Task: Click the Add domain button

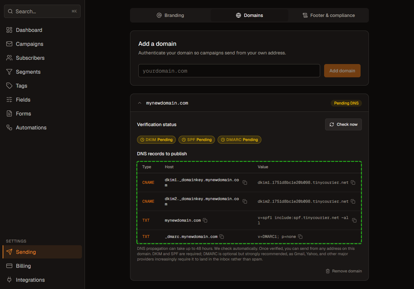Action: tap(342, 71)
